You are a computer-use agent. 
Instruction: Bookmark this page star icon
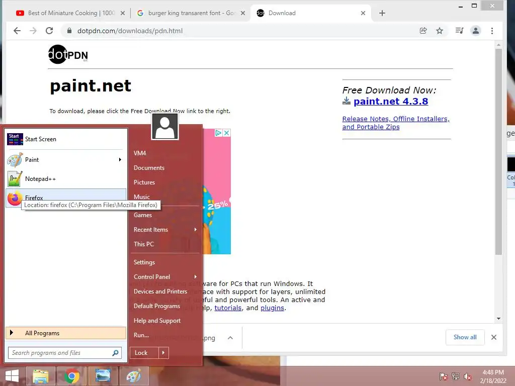(x=440, y=31)
